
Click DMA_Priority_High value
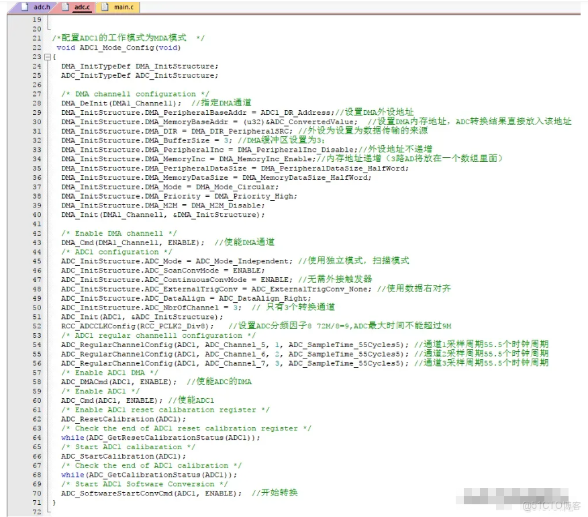256,196
